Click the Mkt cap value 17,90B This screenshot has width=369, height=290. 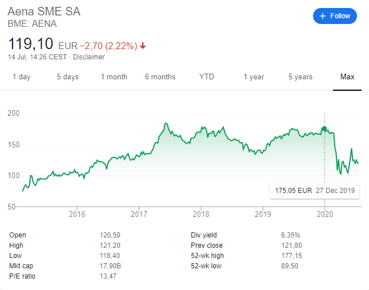[110, 266]
